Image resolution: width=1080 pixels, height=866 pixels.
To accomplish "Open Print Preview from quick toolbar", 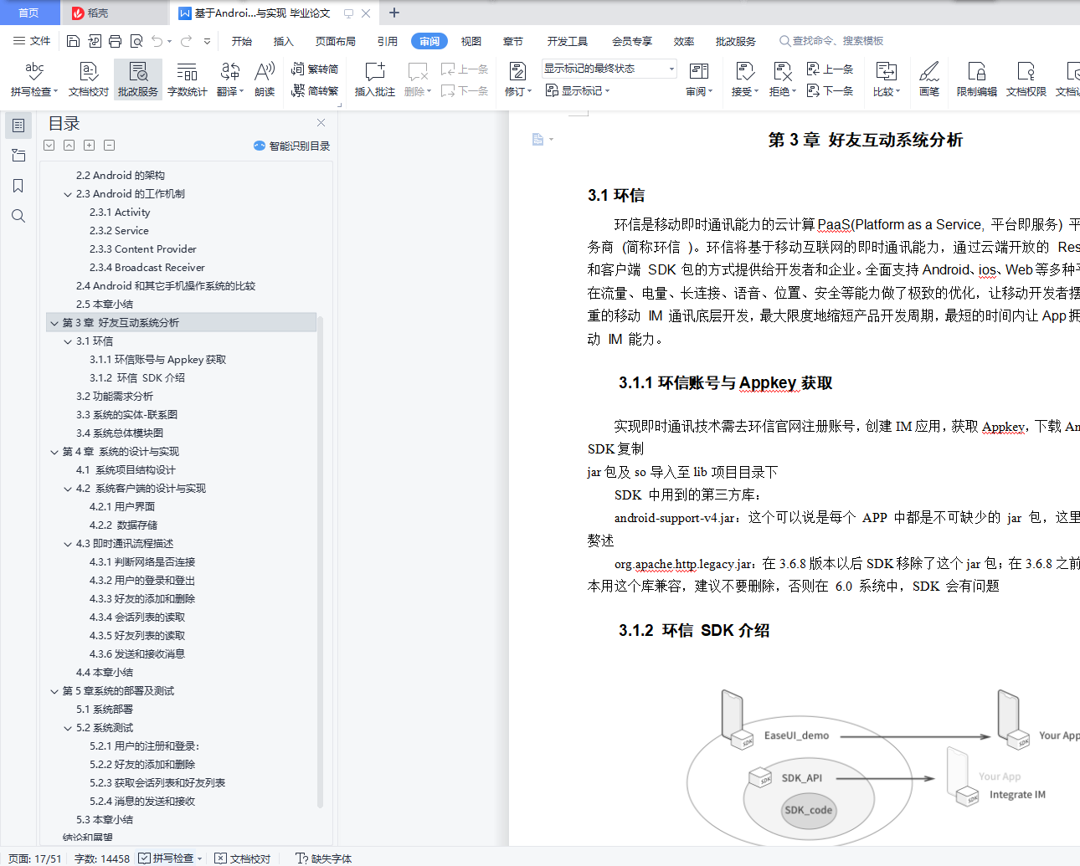I will coord(136,41).
